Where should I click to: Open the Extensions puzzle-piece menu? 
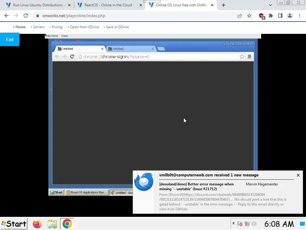point(271,16)
